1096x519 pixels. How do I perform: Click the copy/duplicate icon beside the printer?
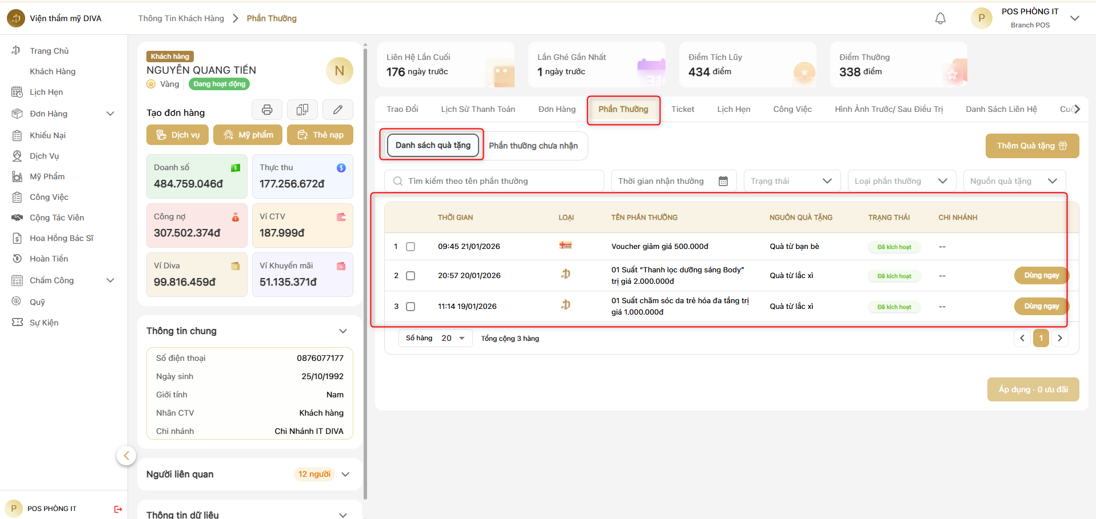pos(302,110)
